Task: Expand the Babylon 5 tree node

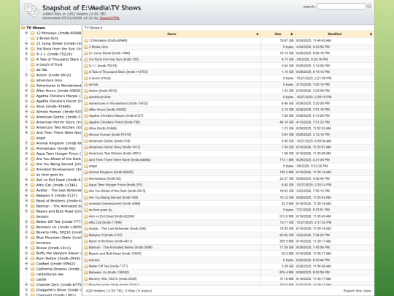Action: pos(26,196)
